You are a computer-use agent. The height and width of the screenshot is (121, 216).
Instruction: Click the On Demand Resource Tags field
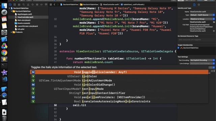tap(196, 40)
